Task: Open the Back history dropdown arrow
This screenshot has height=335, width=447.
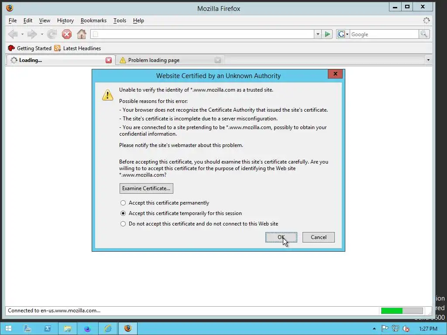Action: coord(22,34)
